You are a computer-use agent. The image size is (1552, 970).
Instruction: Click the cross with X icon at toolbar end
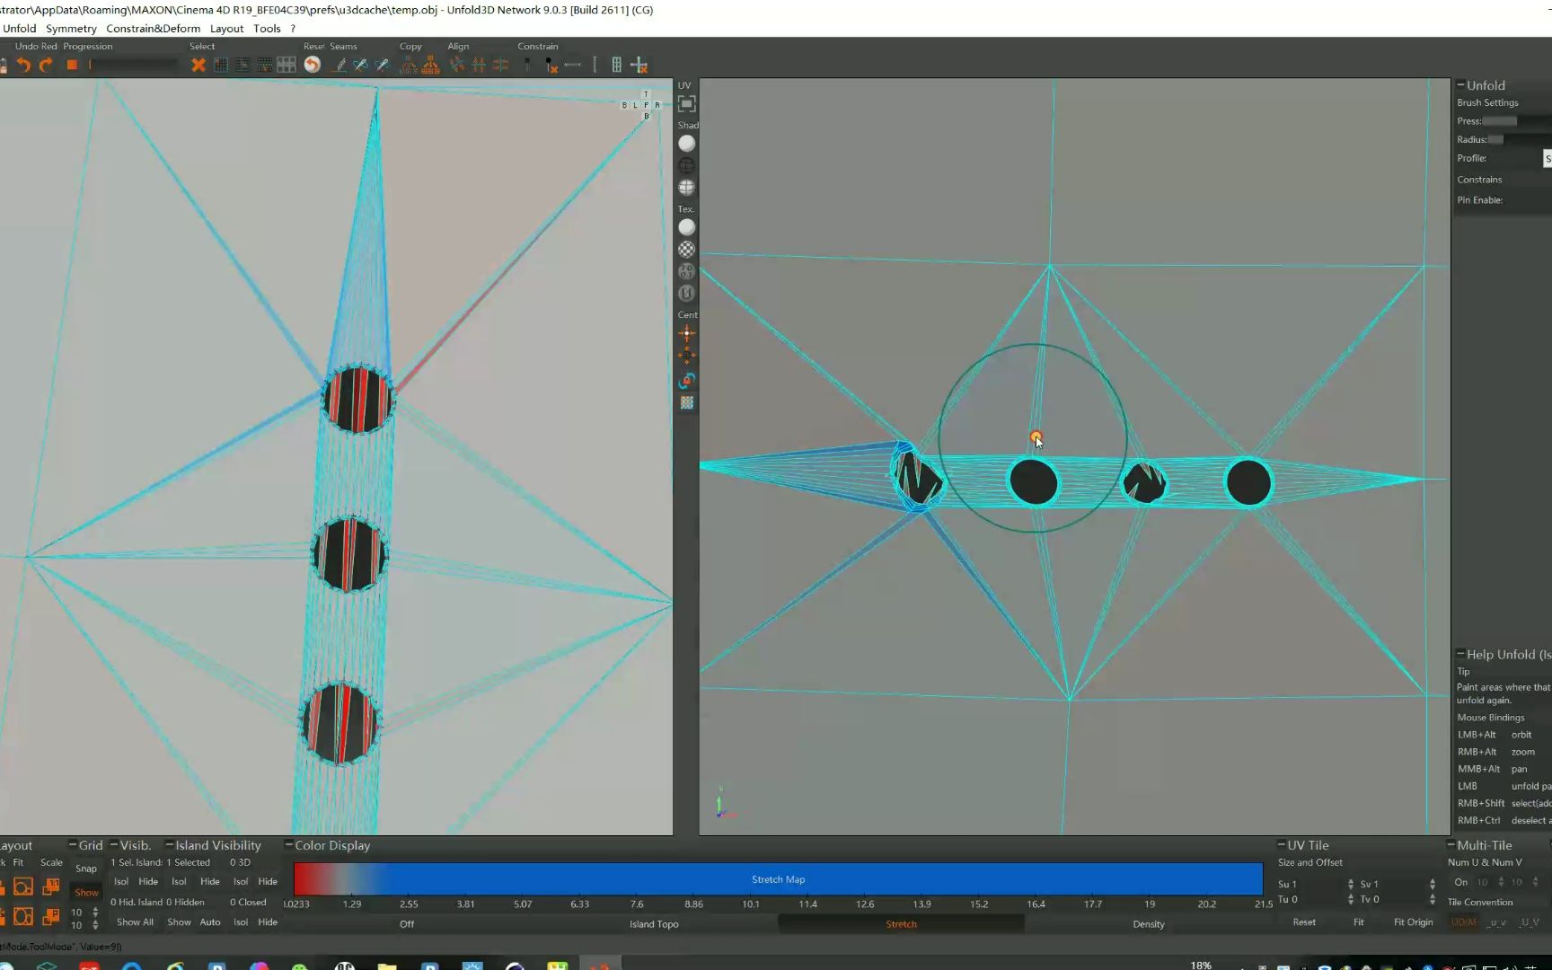pyautogui.click(x=639, y=65)
